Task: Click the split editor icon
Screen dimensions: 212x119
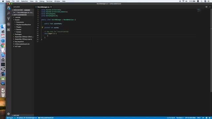Action: tap(206, 7)
